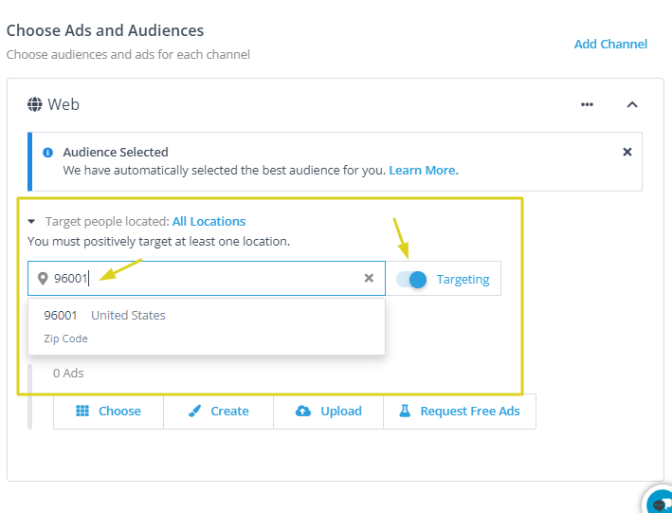Click the location pin icon in search box
This screenshot has width=672, height=513.
[43, 279]
